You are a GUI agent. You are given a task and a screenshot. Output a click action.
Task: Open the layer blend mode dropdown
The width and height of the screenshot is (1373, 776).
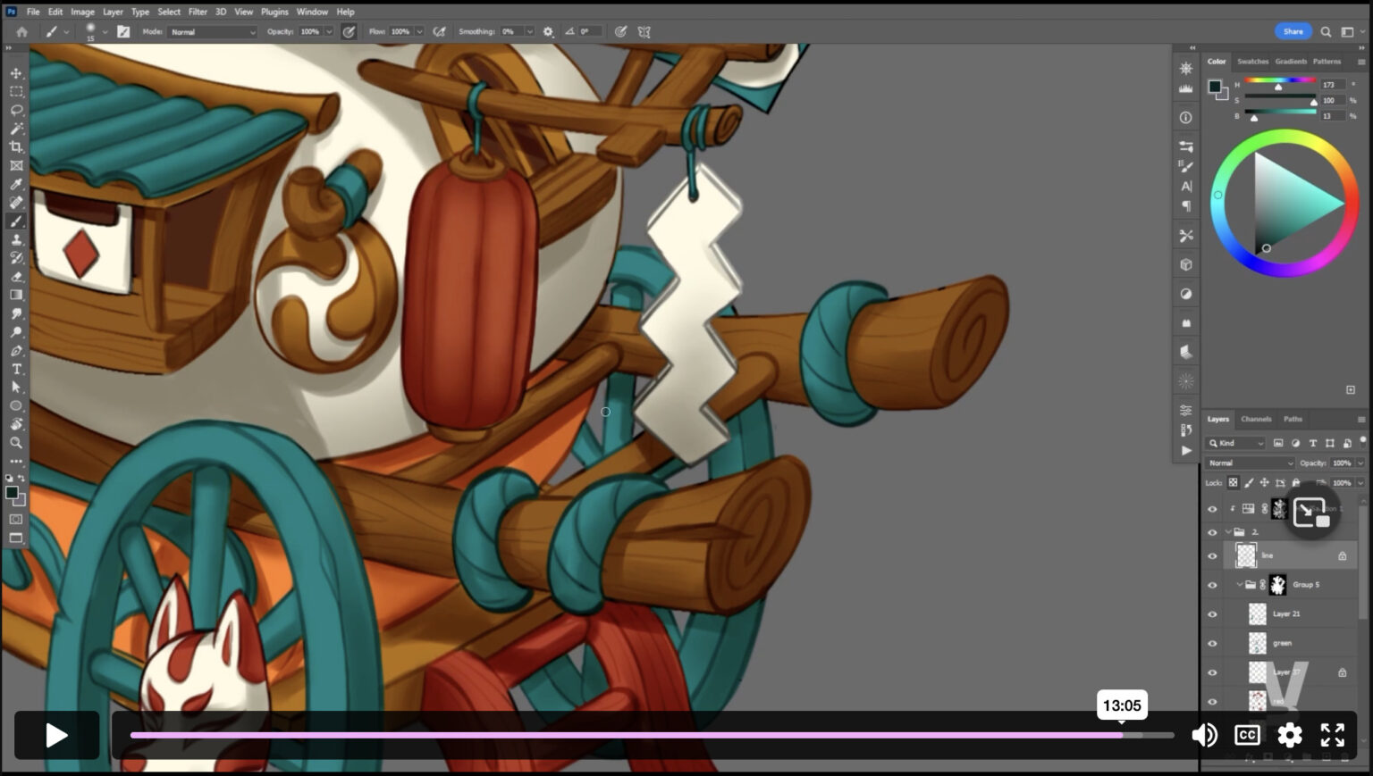[1249, 463]
